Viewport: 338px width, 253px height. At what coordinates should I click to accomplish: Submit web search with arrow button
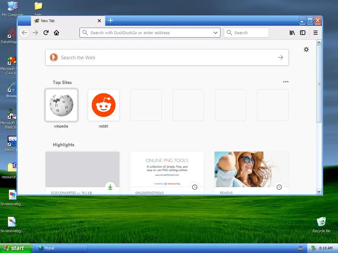[x=281, y=57]
